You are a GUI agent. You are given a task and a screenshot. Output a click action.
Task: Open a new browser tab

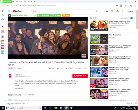point(35,1)
